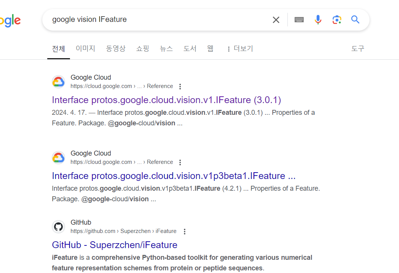Click the snippet mentioning (4.2.1) Properties of a Feature

(x=186, y=194)
